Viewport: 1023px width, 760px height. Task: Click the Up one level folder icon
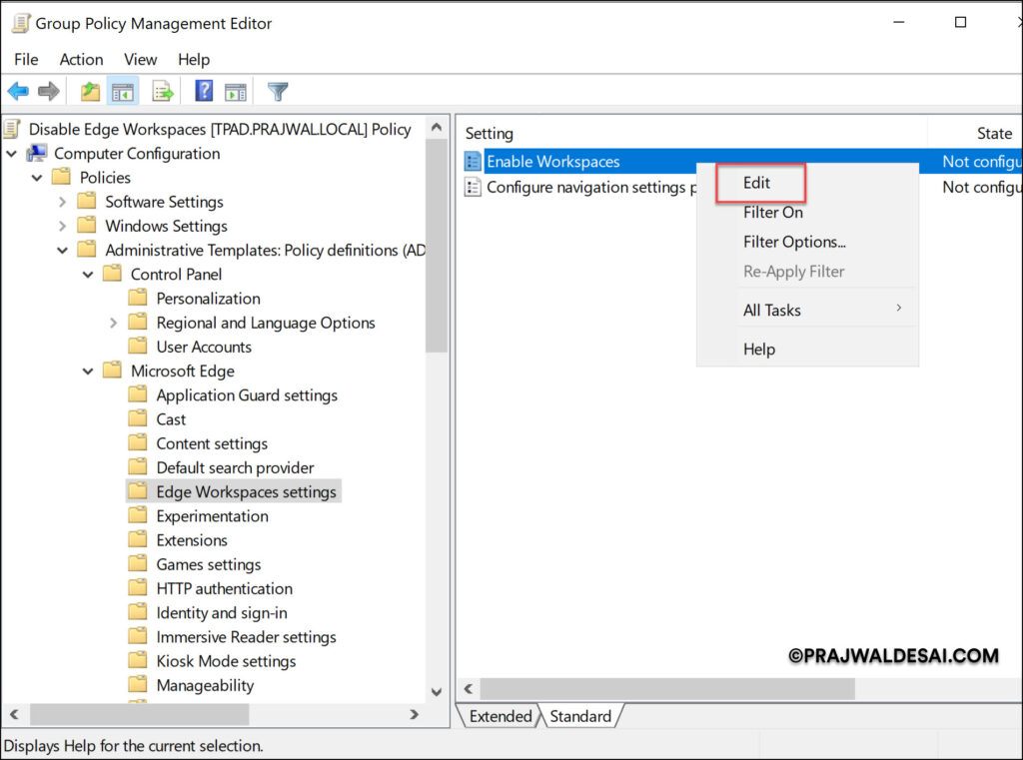pos(90,91)
